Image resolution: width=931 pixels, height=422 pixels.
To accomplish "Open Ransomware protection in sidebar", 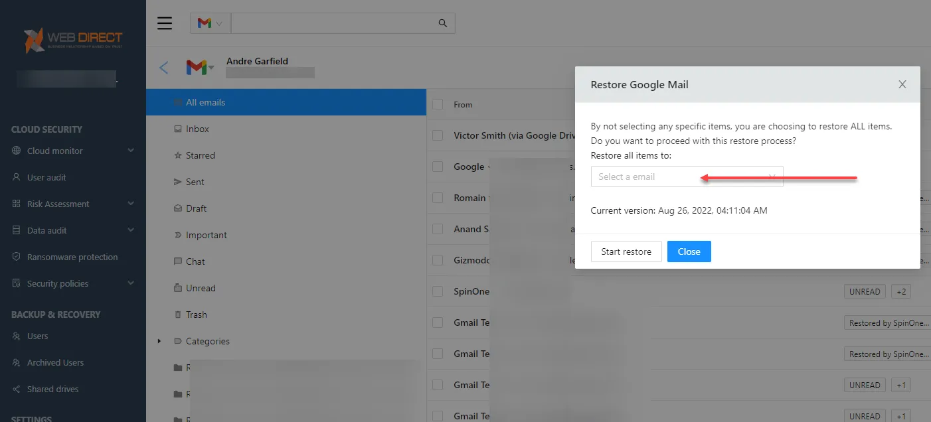I will tap(72, 257).
